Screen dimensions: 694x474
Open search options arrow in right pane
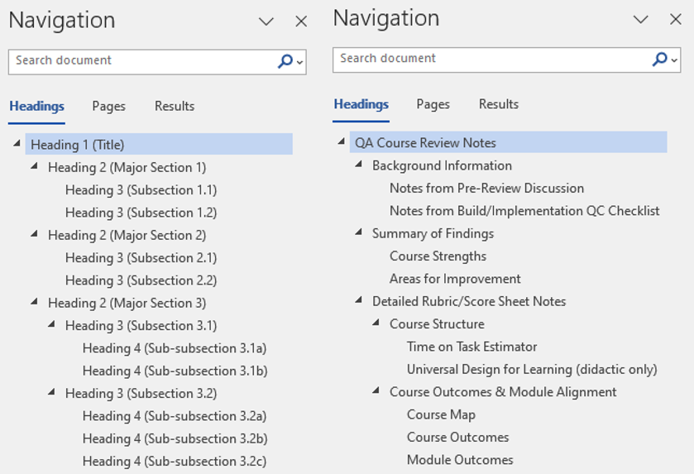tap(674, 60)
